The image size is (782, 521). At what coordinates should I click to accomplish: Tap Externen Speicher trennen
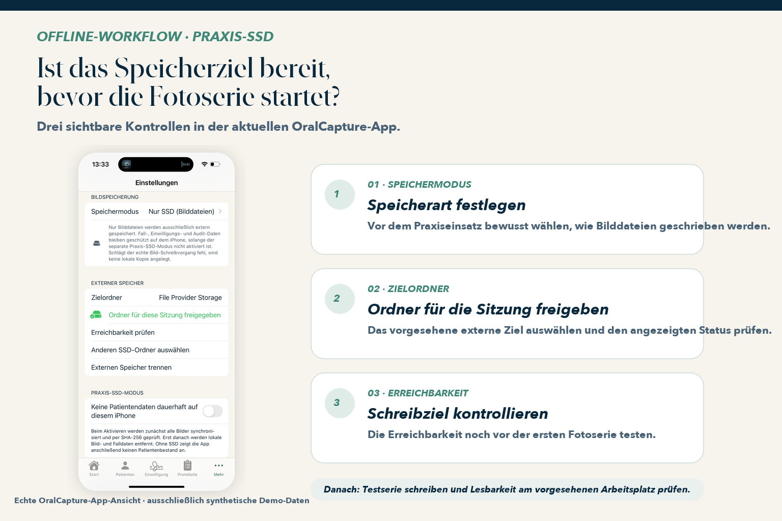pyautogui.click(x=156, y=367)
